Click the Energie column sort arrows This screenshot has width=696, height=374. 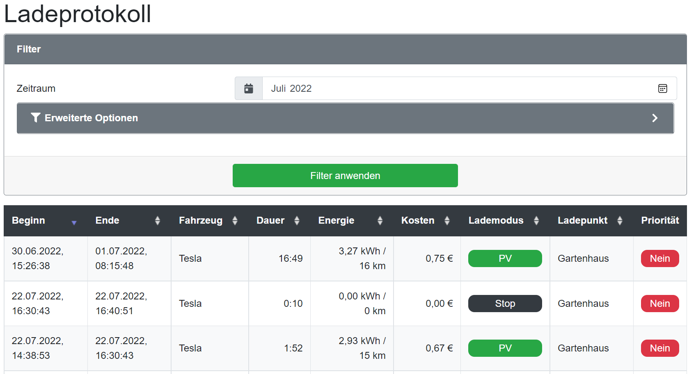[380, 221]
